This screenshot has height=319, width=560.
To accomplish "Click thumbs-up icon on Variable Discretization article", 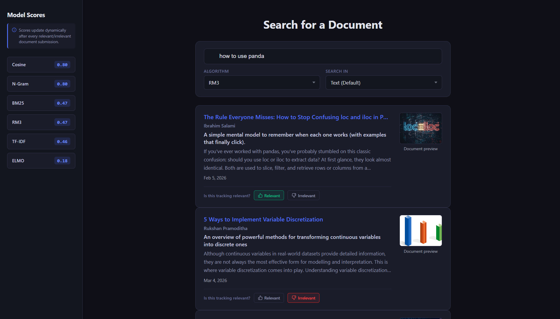I will click(x=260, y=298).
